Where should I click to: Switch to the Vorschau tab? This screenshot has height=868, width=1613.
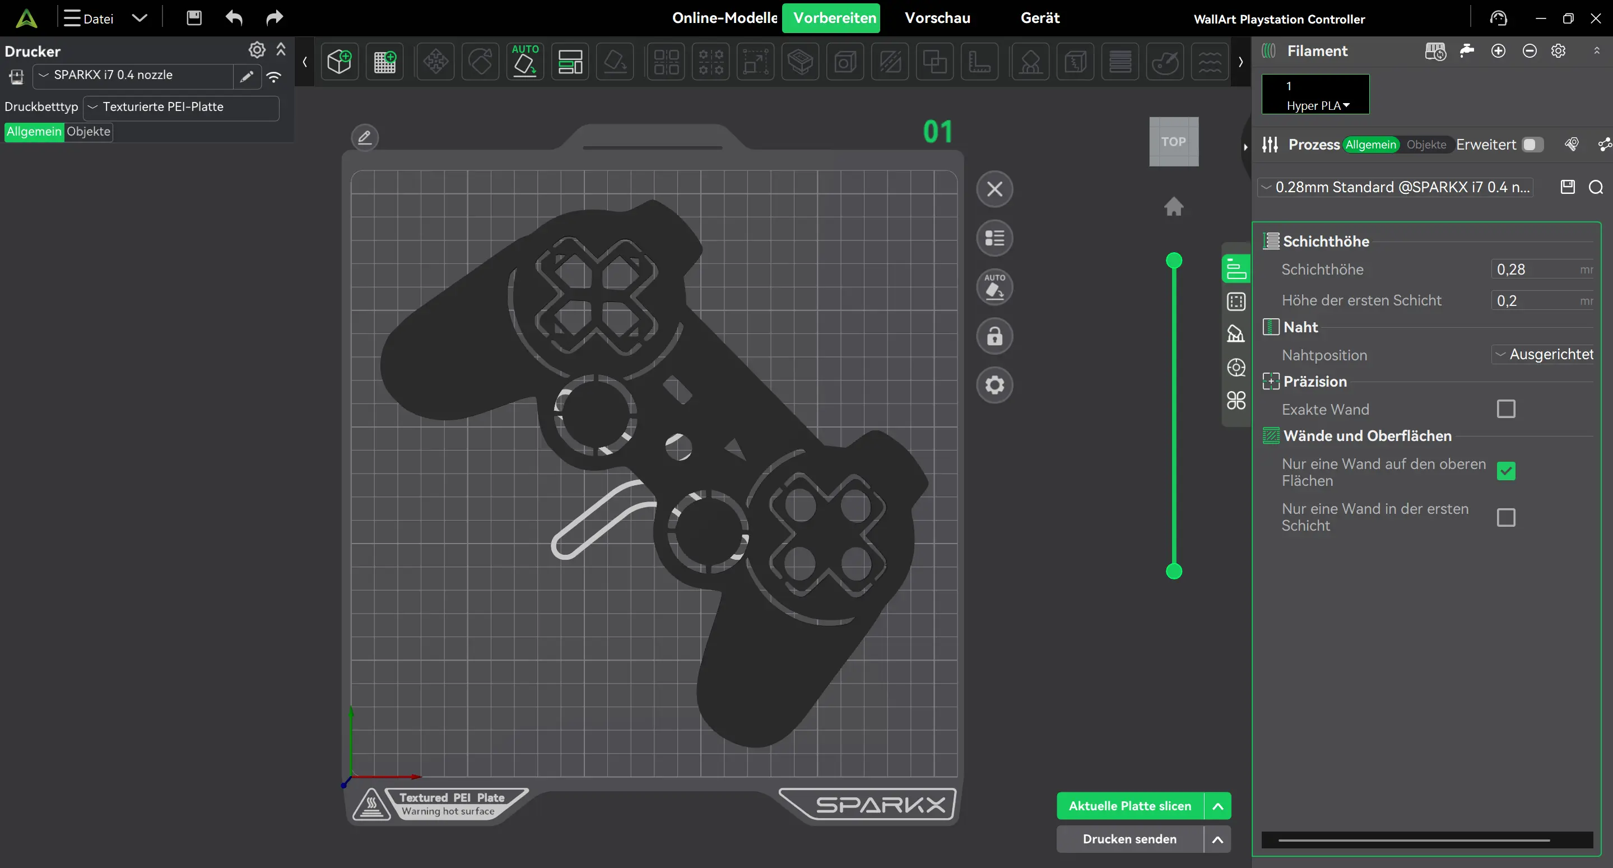[937, 18]
